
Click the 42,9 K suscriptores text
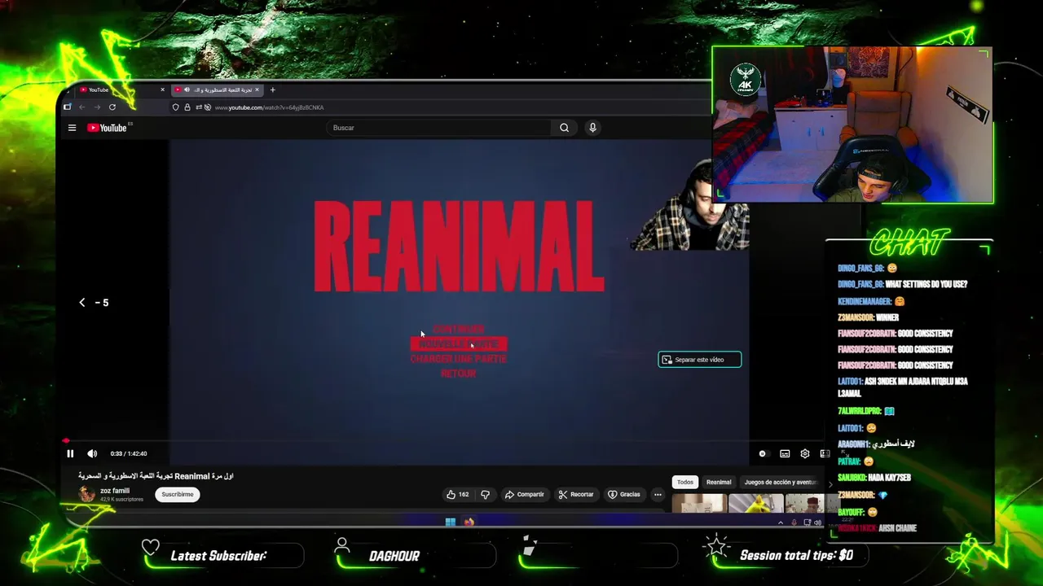(121, 499)
